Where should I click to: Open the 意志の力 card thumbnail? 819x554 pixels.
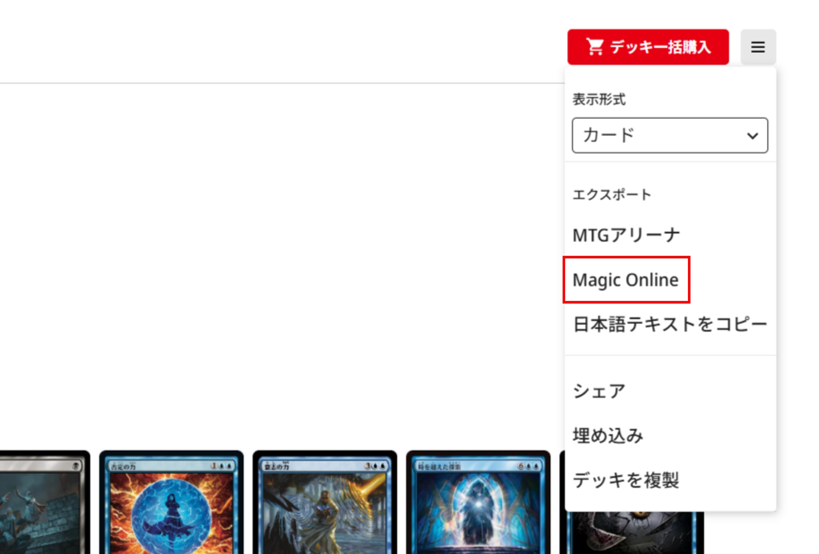pyautogui.click(x=325, y=502)
